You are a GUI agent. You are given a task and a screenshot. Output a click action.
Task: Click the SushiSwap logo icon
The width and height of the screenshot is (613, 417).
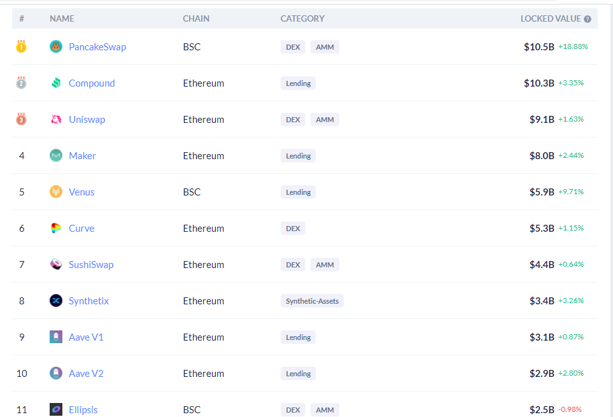tap(56, 265)
